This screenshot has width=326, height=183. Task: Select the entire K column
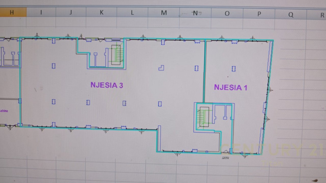click(x=101, y=13)
